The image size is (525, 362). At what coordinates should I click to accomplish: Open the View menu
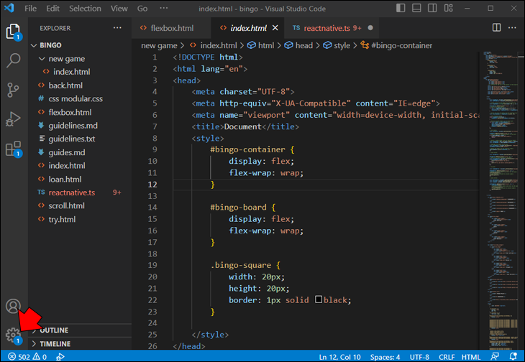pyautogui.click(x=119, y=9)
